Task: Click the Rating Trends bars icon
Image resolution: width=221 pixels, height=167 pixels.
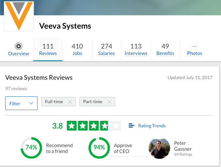Action: 131,126
